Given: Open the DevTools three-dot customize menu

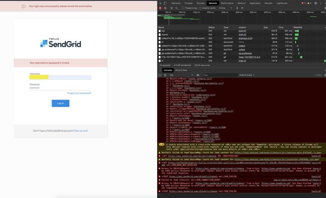Looking at the screenshot, I should [321, 3].
